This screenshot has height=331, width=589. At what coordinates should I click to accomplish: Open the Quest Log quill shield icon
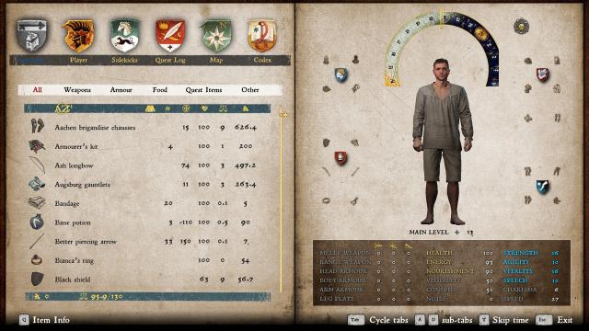[x=170, y=36]
